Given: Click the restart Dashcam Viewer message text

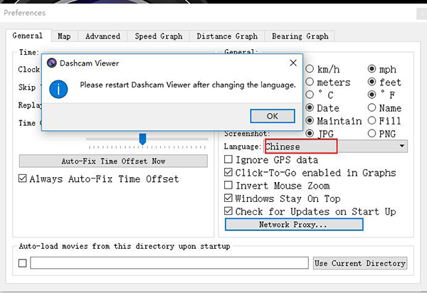Looking at the screenshot, I should [x=188, y=85].
